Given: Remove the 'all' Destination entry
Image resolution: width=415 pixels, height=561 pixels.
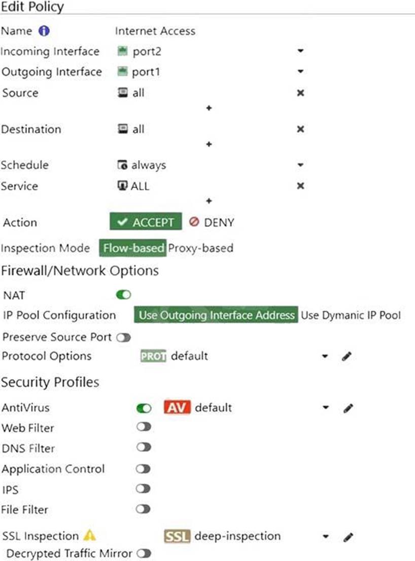Looking at the screenshot, I should pos(300,129).
